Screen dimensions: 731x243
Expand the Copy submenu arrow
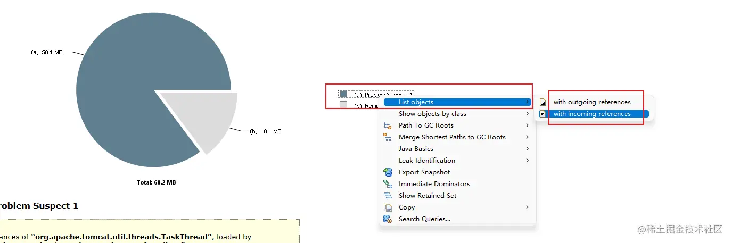pos(528,207)
